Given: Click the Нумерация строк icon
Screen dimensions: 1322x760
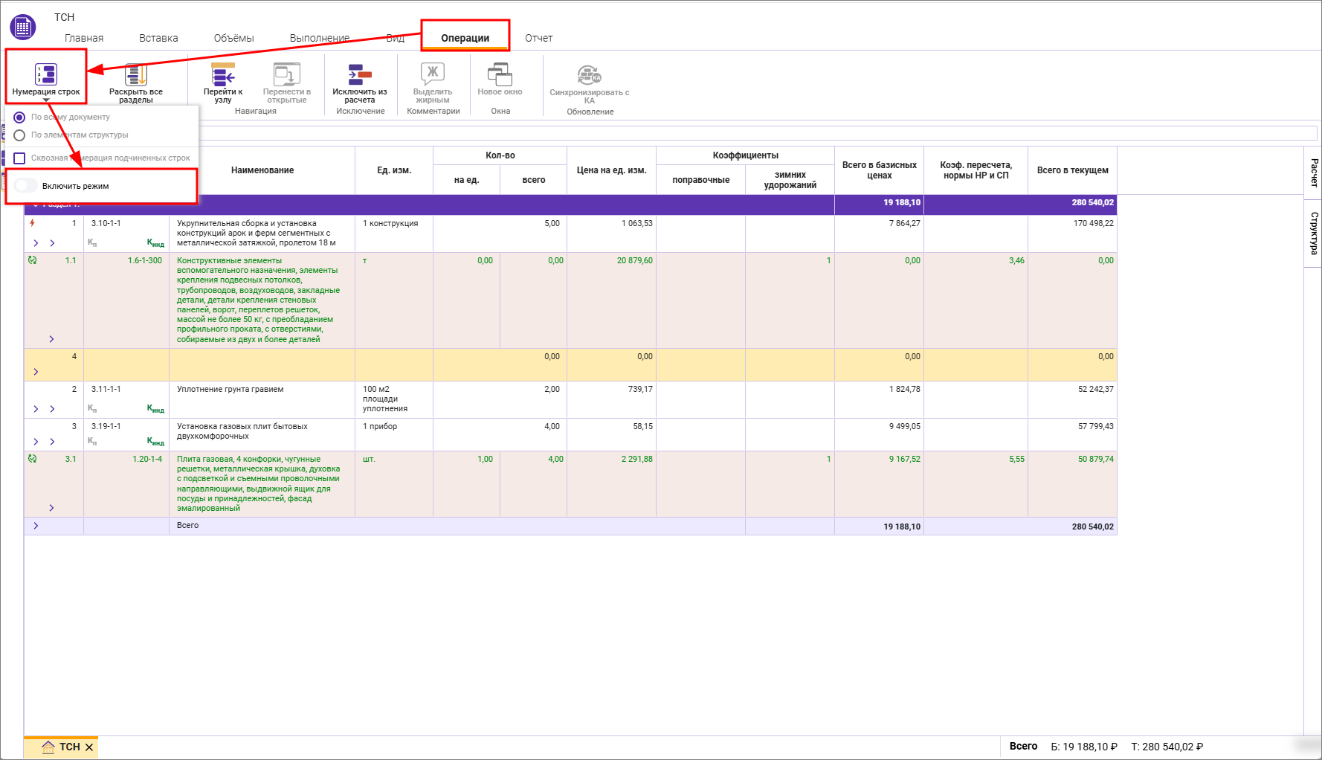Looking at the screenshot, I should pos(46,74).
